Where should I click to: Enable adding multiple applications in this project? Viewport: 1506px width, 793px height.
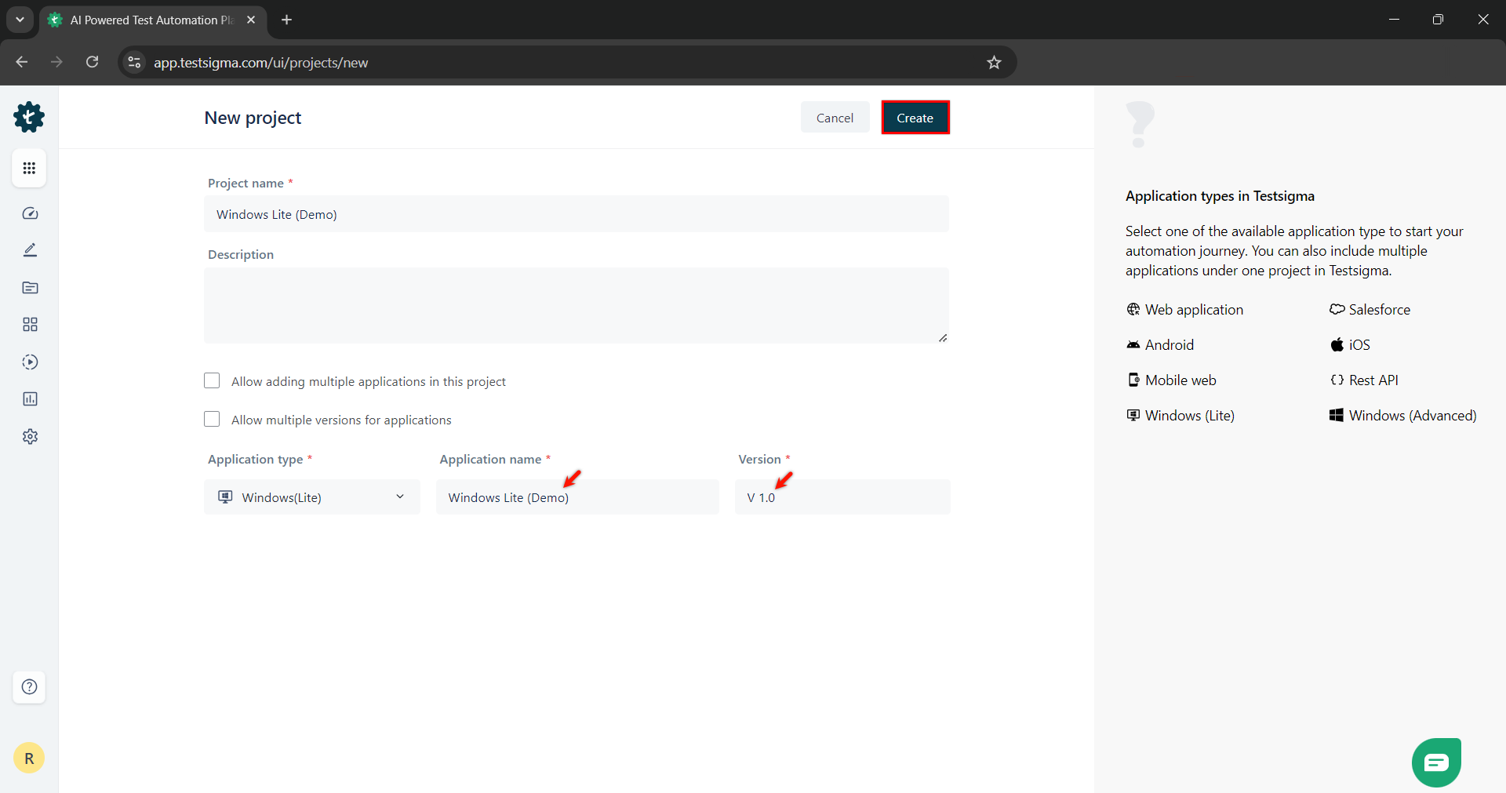212,380
